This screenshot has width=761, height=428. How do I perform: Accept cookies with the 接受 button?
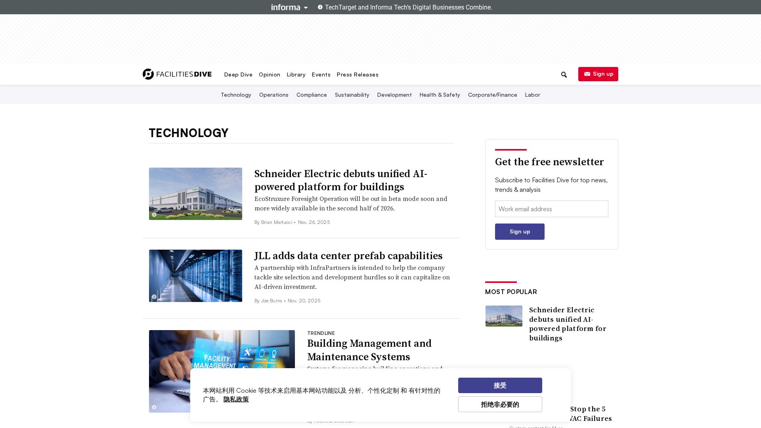500,385
